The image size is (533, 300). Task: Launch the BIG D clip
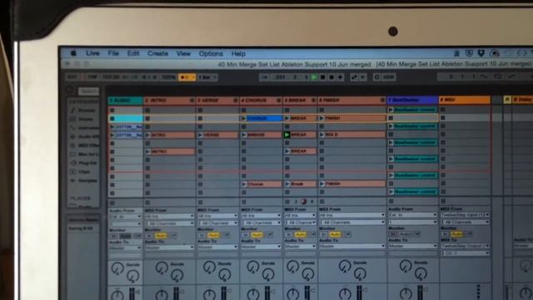coord(322,135)
